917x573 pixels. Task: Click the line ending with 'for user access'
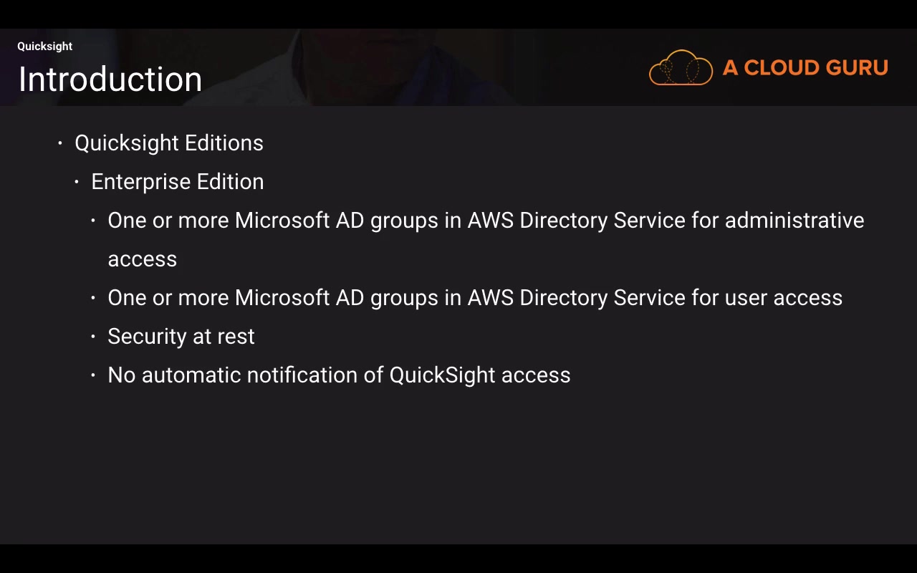coord(475,298)
